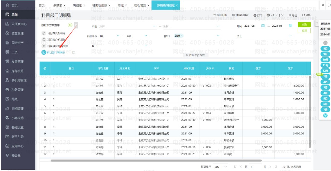Select 固定资产 in the left menu
Screen dimensions: 331x171
pos(17,43)
